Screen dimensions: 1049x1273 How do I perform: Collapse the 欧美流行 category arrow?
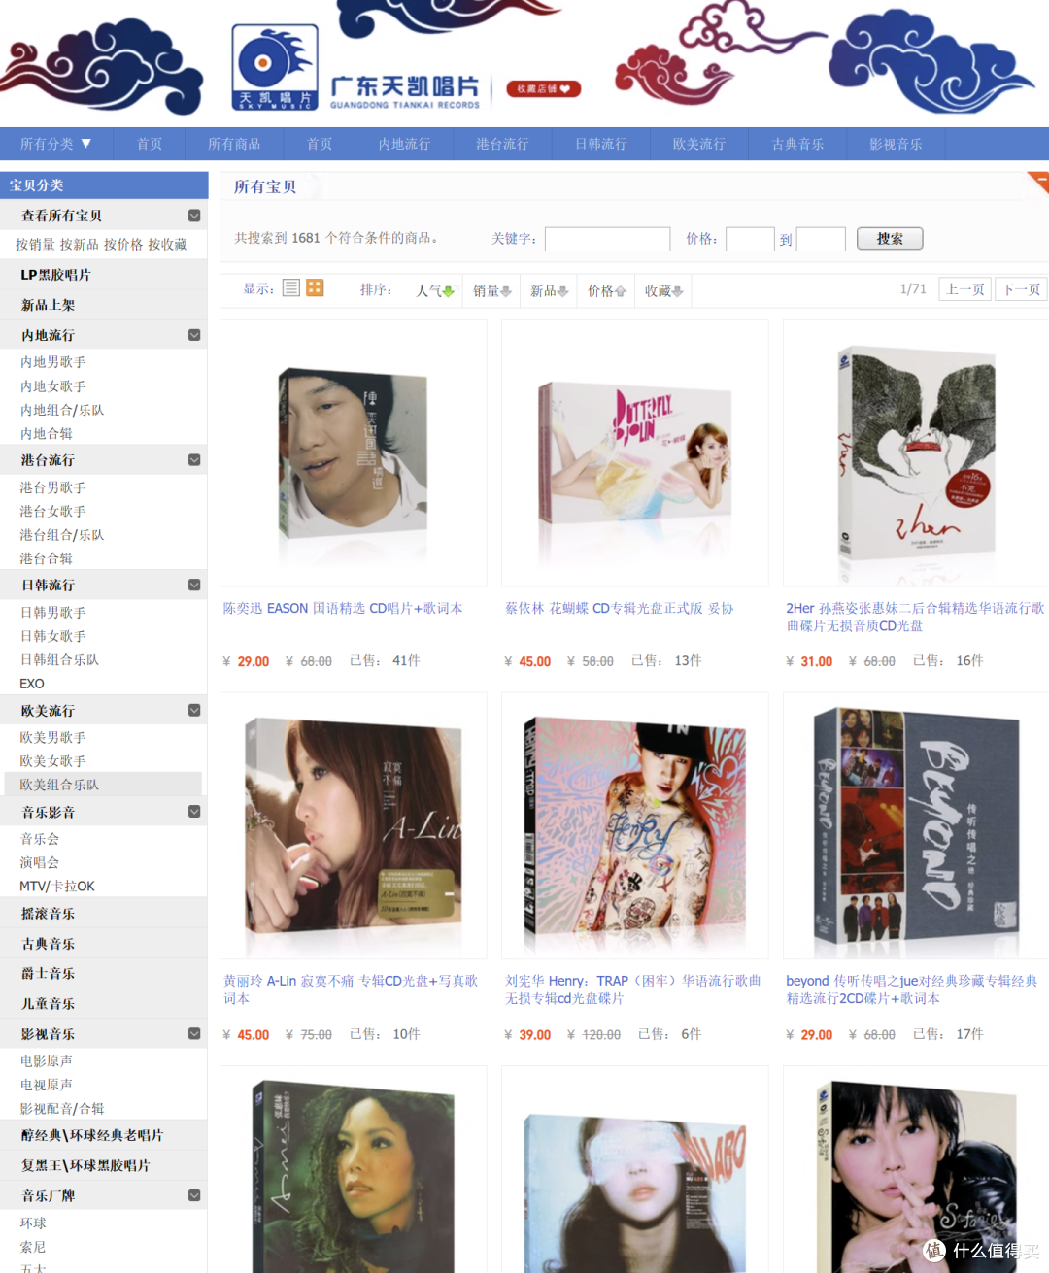(194, 710)
